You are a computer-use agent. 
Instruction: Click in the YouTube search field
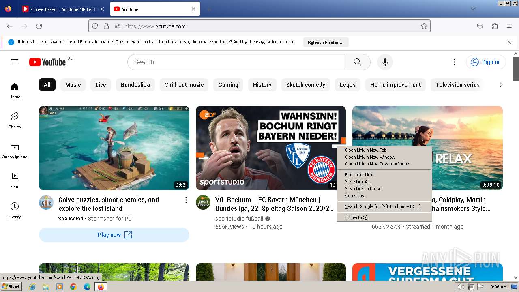point(236,62)
